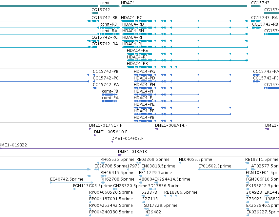Select RE03269.5prime EST
The width and height of the screenshot is (279, 217).
click(139, 163)
